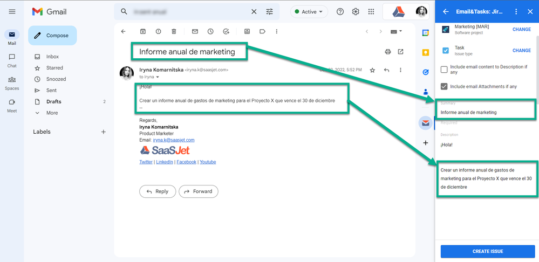The height and width of the screenshot is (262, 539).
Task: Change the Marketing [MAR] project
Action: pyautogui.click(x=522, y=30)
